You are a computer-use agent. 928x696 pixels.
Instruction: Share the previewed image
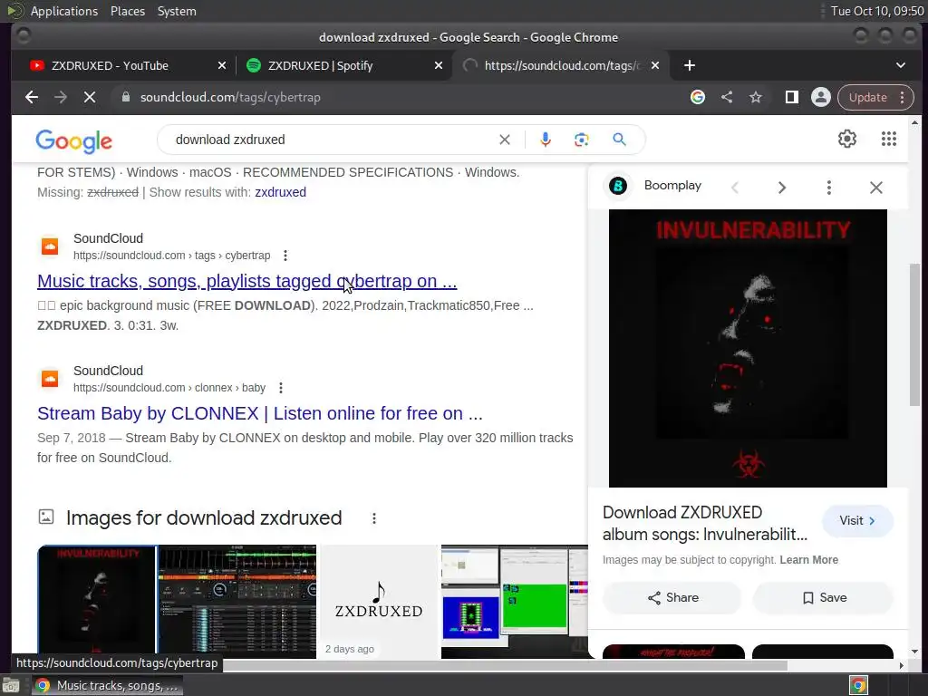pyautogui.click(x=672, y=598)
